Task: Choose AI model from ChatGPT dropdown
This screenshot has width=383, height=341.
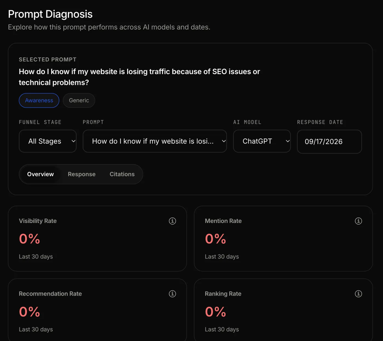Action: pos(262,141)
